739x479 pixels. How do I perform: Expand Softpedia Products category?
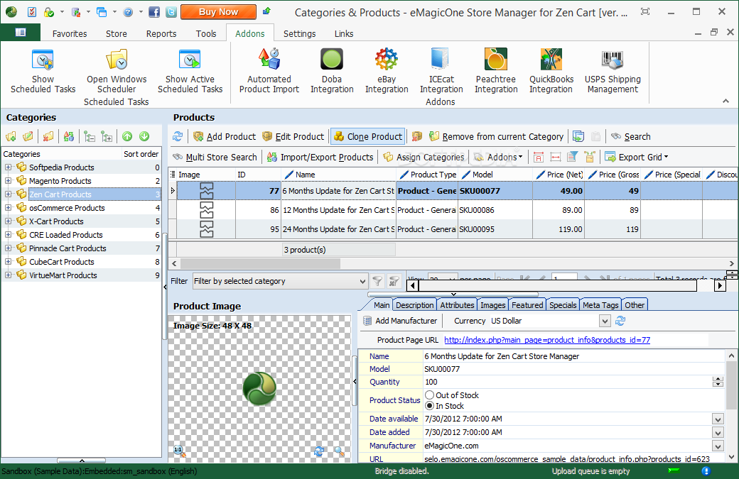(x=8, y=167)
